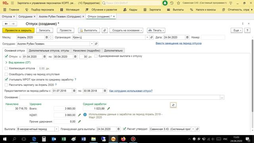Image resolution: width=254 pixels, height=143 pixels.
Task: Toggle the Расчет утвердил checkbox
Action: [x=124, y=129]
